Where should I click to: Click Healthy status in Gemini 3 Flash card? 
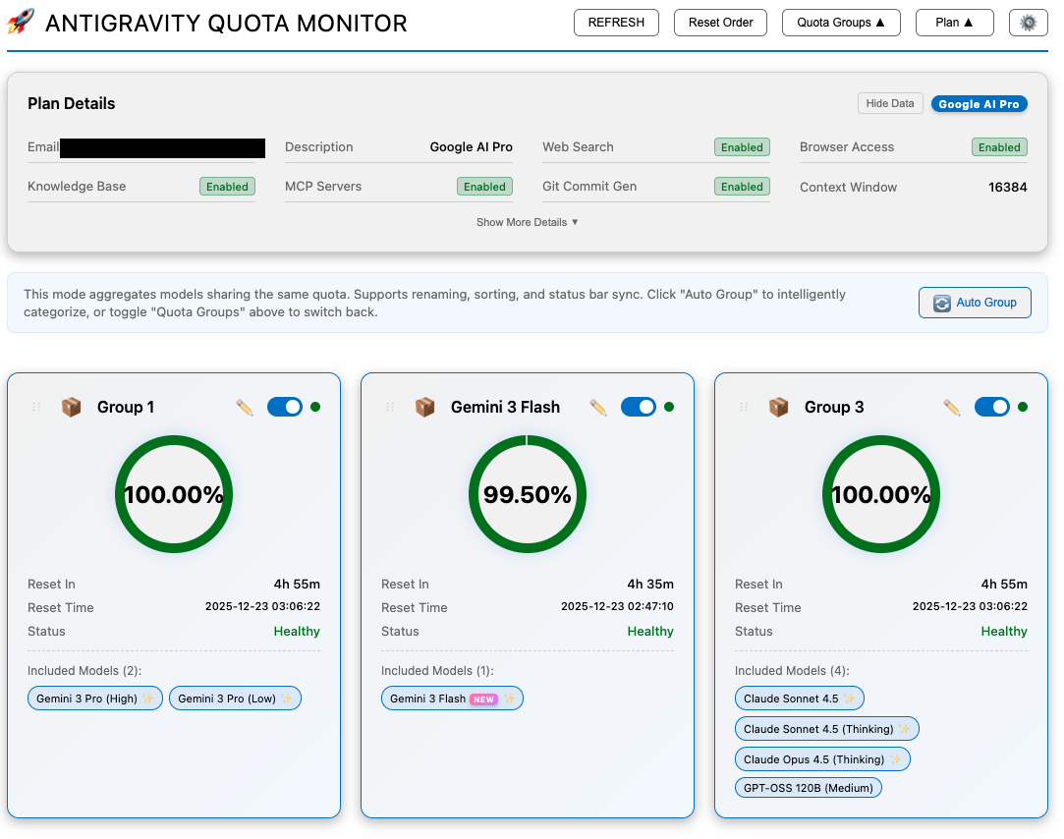point(650,632)
